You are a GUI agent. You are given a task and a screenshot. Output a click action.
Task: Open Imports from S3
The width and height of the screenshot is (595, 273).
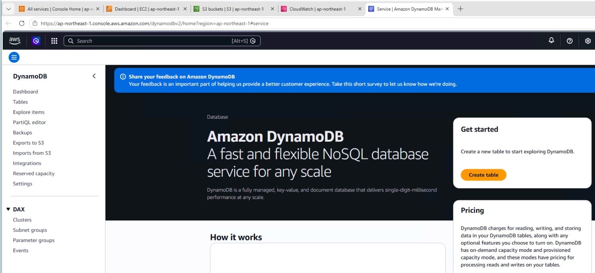coord(32,153)
